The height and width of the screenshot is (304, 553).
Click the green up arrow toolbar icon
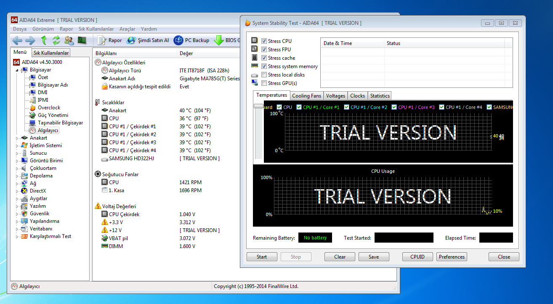44,40
